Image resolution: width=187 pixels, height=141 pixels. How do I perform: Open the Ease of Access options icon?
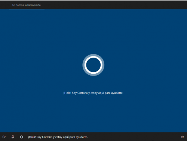pos(4,137)
